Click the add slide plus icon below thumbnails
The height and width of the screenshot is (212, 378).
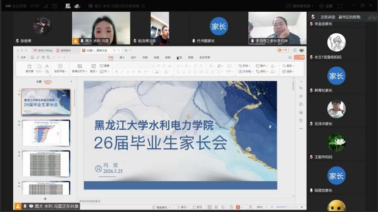click(x=45, y=199)
